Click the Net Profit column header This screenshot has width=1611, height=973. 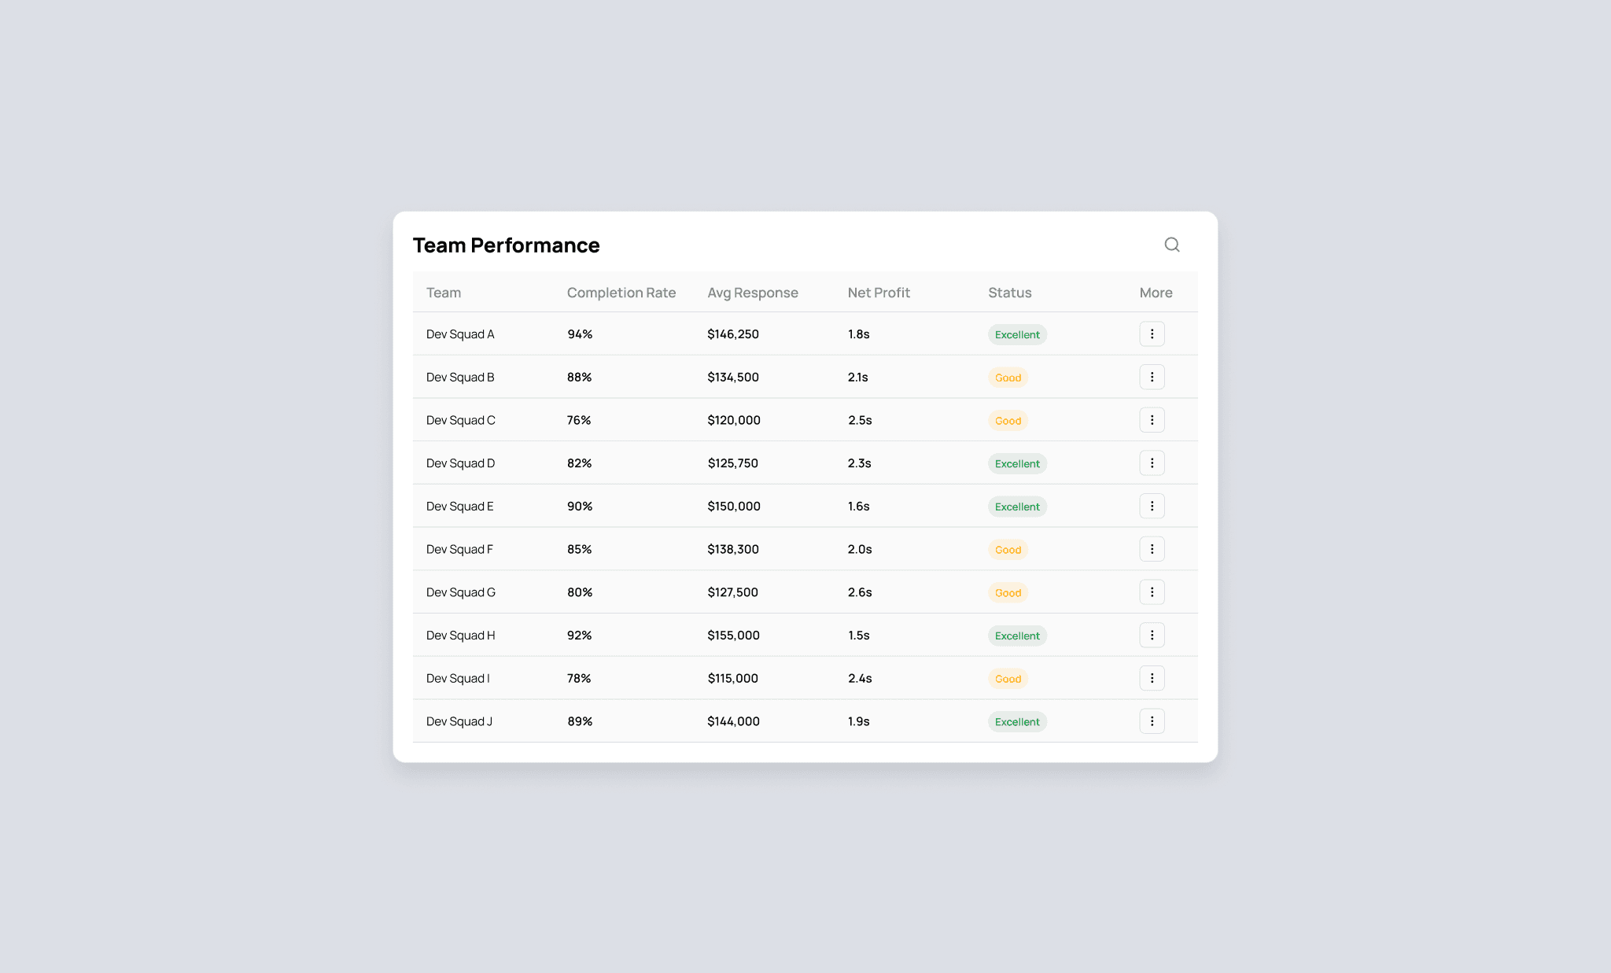(878, 293)
